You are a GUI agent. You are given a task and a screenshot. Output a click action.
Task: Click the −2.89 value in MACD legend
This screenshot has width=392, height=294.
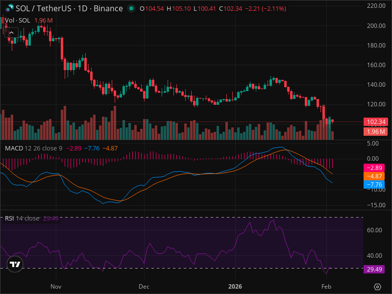(74, 148)
